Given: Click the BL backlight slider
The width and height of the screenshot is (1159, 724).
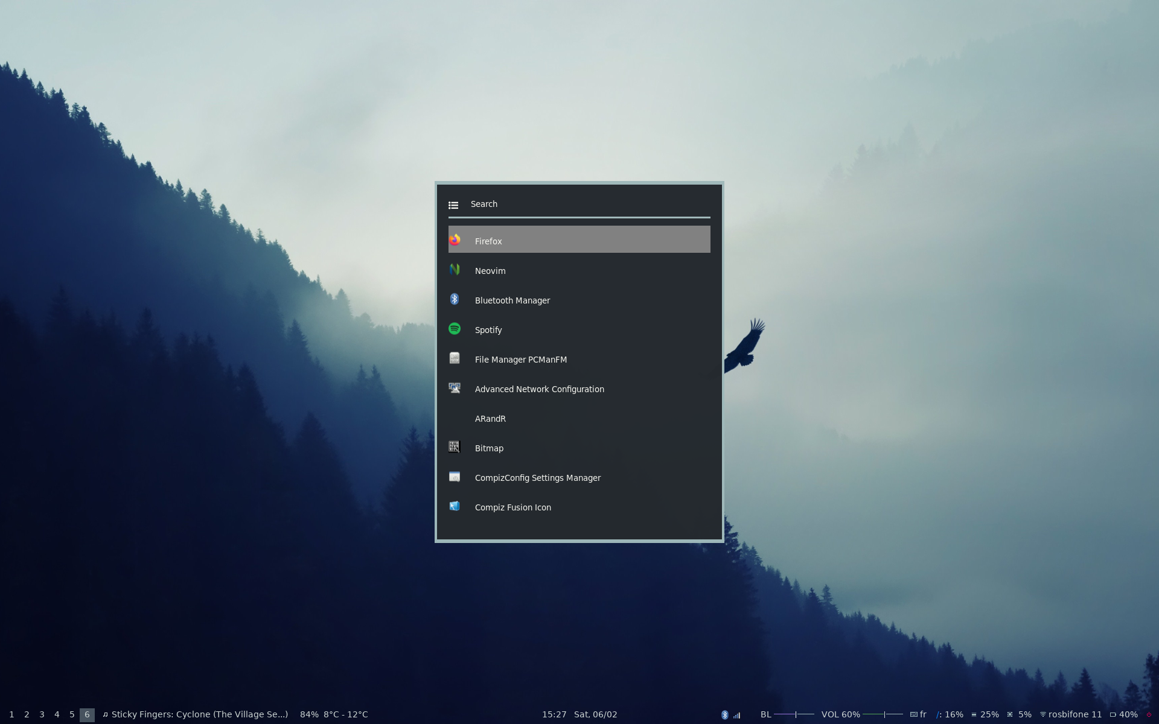Looking at the screenshot, I should point(794,714).
